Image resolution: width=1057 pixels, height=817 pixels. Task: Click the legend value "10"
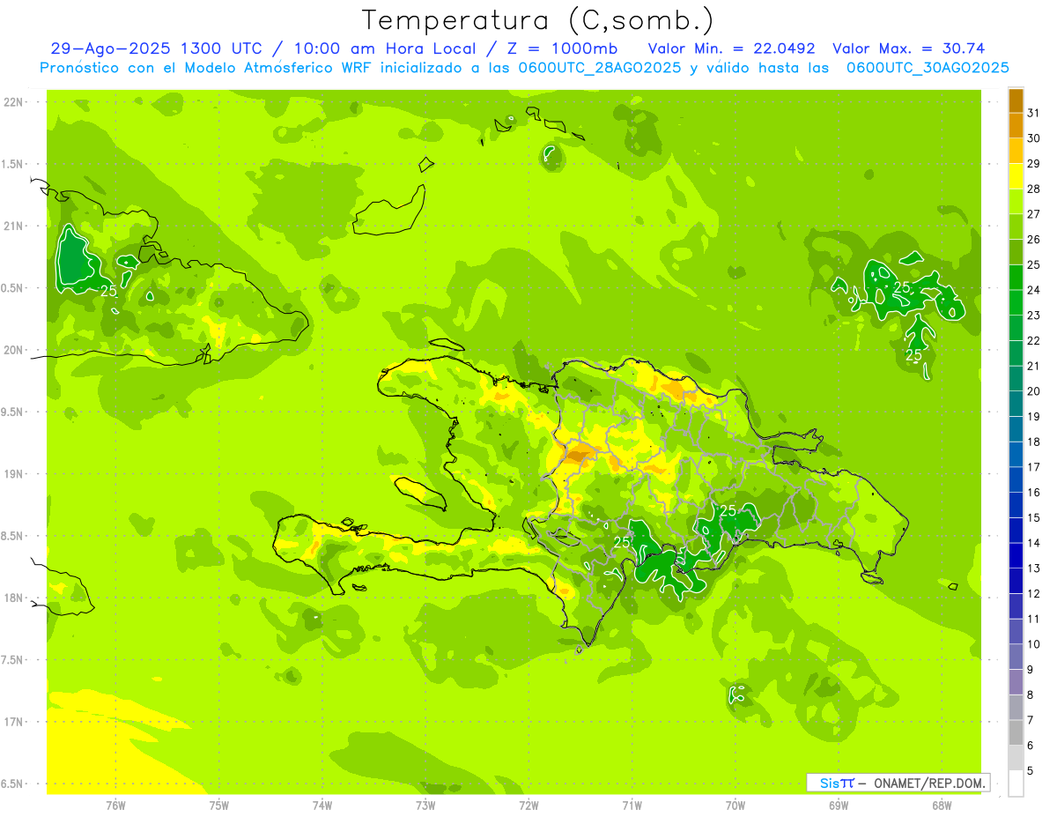click(1033, 644)
